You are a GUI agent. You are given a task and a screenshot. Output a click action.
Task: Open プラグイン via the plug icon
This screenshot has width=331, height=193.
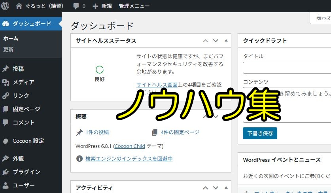[x=6, y=172]
